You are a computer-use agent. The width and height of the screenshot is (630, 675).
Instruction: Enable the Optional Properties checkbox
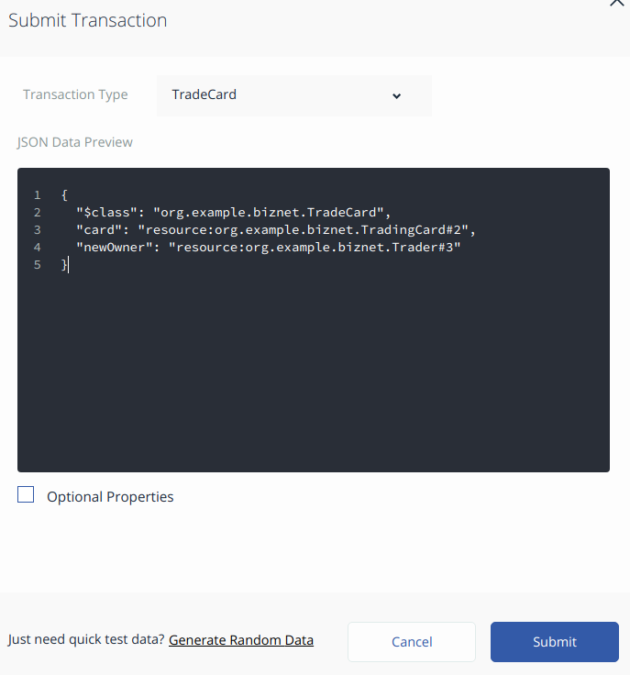26,494
